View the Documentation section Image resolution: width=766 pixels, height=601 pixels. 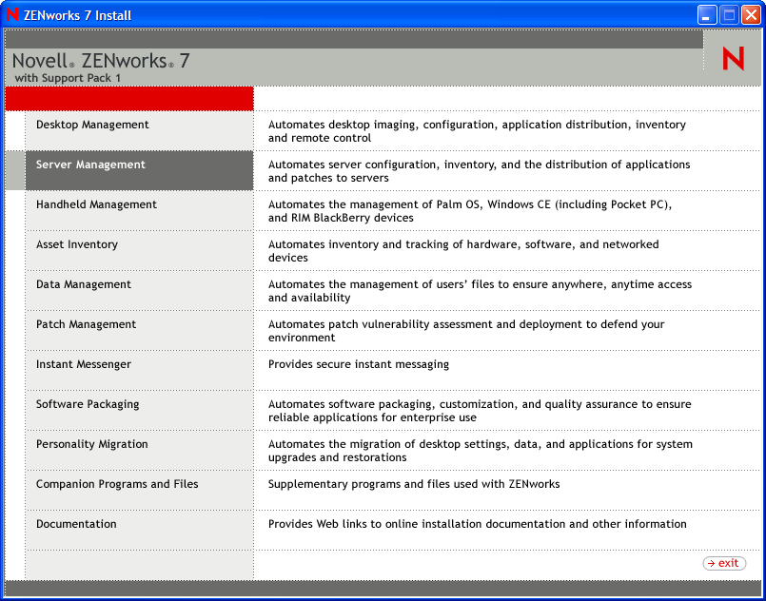(x=75, y=524)
